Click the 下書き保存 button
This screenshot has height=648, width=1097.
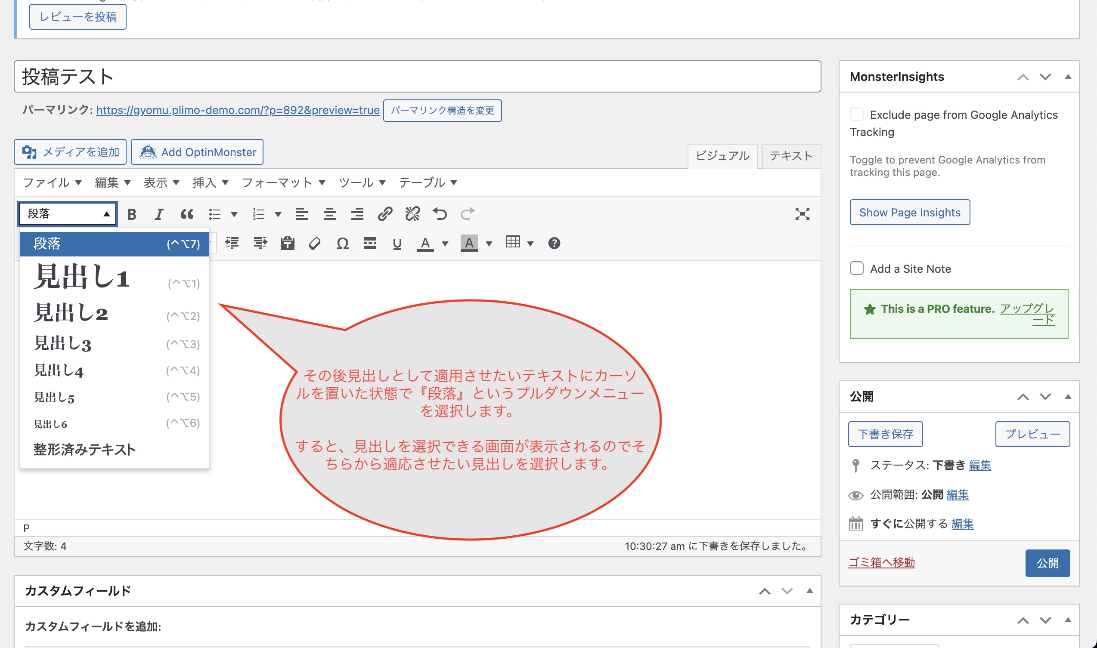pyautogui.click(x=885, y=434)
